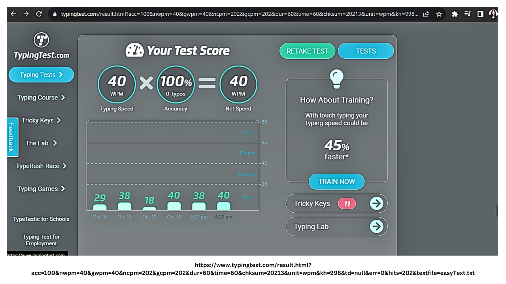
Task: Open the TESTS button
Action: tap(366, 51)
